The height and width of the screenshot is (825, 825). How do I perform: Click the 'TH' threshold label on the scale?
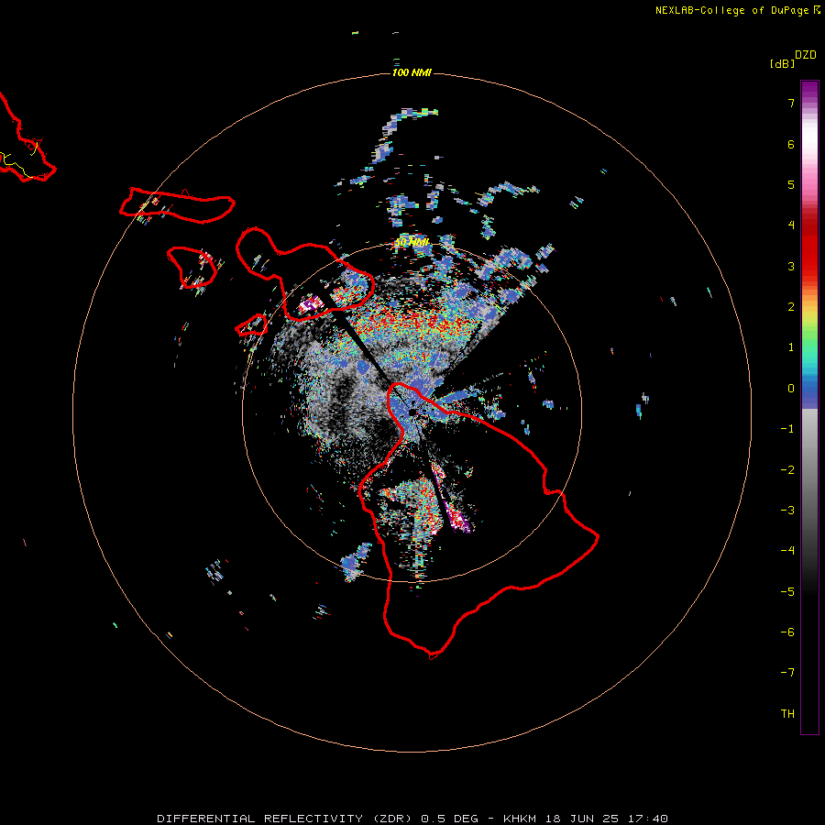tap(787, 714)
